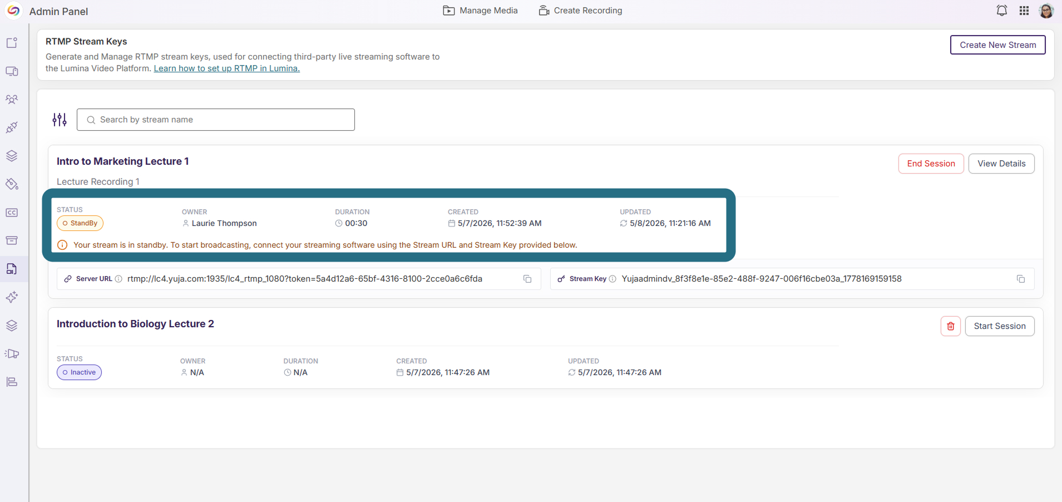Click the info icon next to Stream Key
Image resolution: width=1062 pixels, height=502 pixels.
click(x=612, y=279)
